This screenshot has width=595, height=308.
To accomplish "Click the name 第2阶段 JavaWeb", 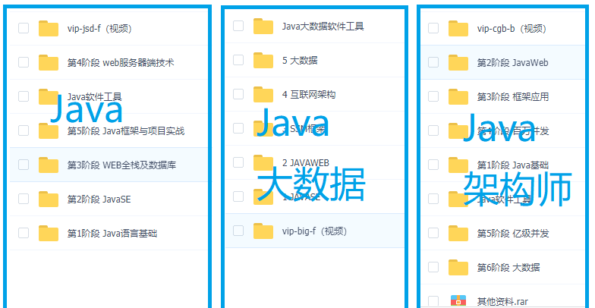I will click(513, 62).
